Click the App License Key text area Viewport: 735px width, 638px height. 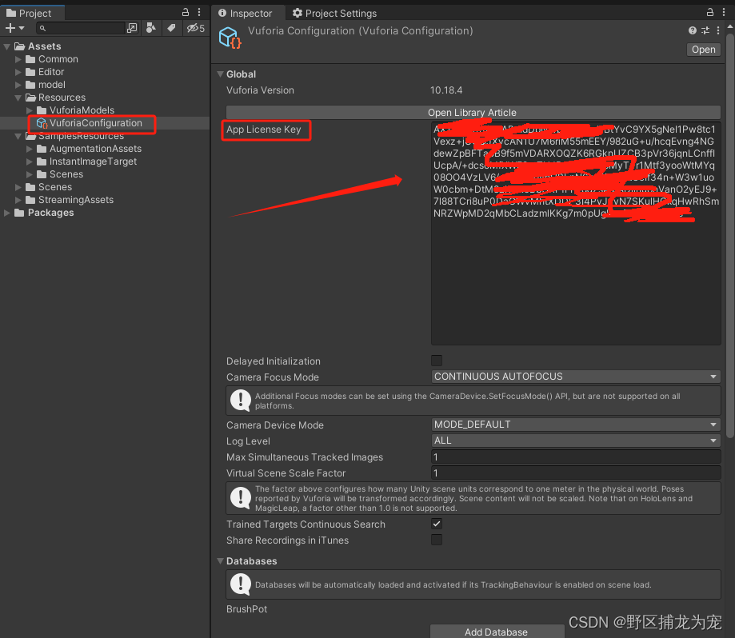click(x=576, y=233)
